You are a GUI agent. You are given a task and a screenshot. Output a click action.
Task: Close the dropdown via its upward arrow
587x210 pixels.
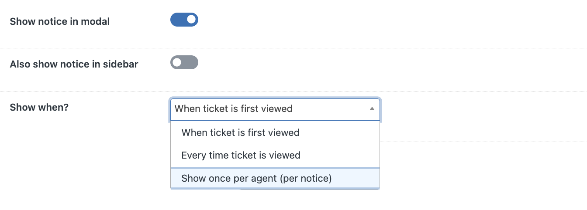[372, 109]
